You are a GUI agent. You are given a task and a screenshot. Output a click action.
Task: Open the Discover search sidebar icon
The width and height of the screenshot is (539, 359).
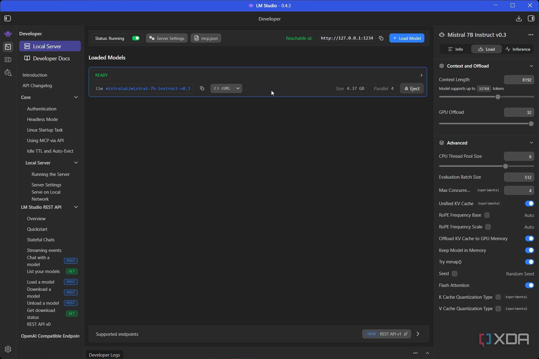(x=8, y=73)
